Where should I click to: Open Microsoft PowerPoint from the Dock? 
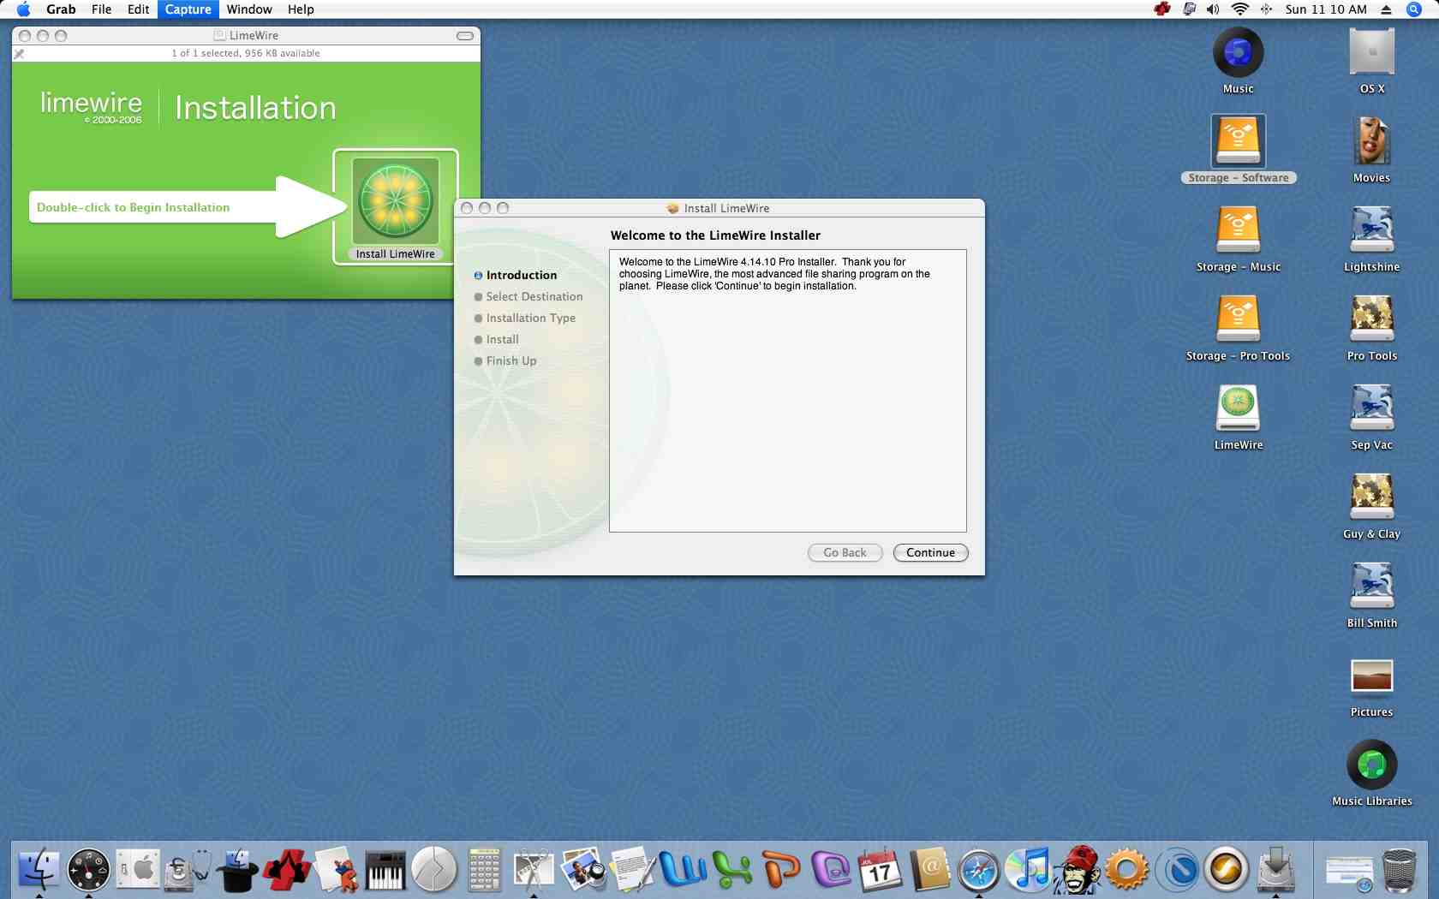pyautogui.click(x=781, y=871)
